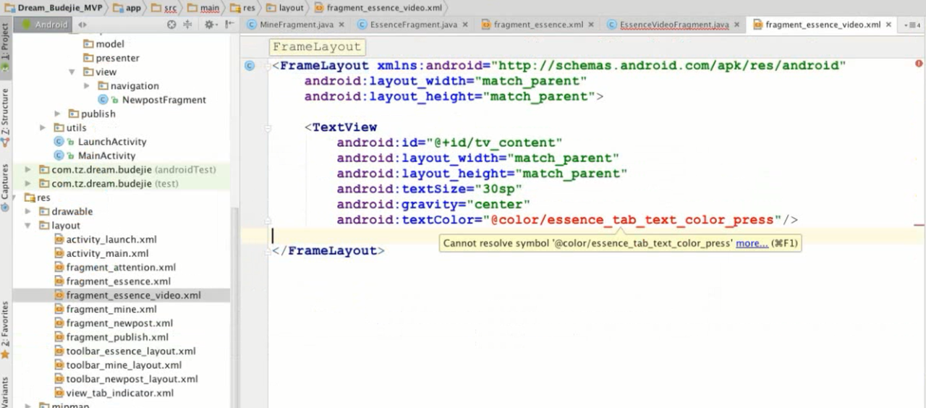Click the red error indicator in editor
The image size is (926, 408).
[x=919, y=64]
